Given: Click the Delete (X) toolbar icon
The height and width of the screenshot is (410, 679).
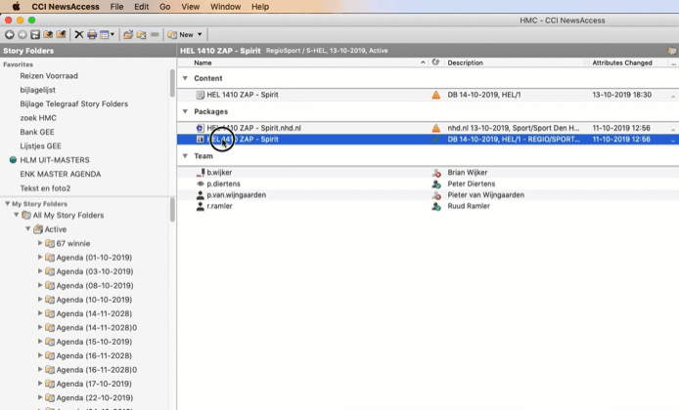Looking at the screenshot, I should [x=79, y=35].
